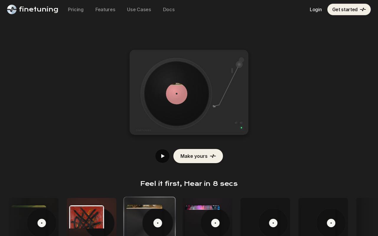Select the highlighted center album card

[x=149, y=217]
